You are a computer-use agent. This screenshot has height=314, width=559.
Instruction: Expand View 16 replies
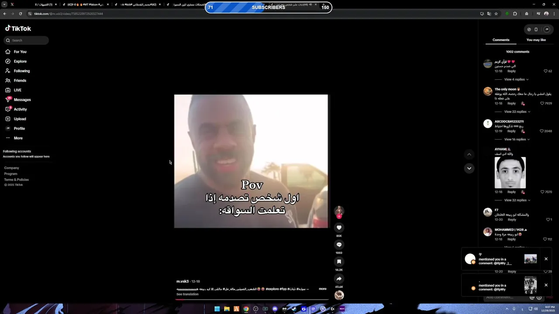pos(516,140)
